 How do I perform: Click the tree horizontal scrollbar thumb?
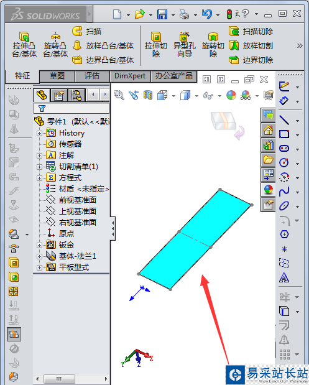coord(59,379)
